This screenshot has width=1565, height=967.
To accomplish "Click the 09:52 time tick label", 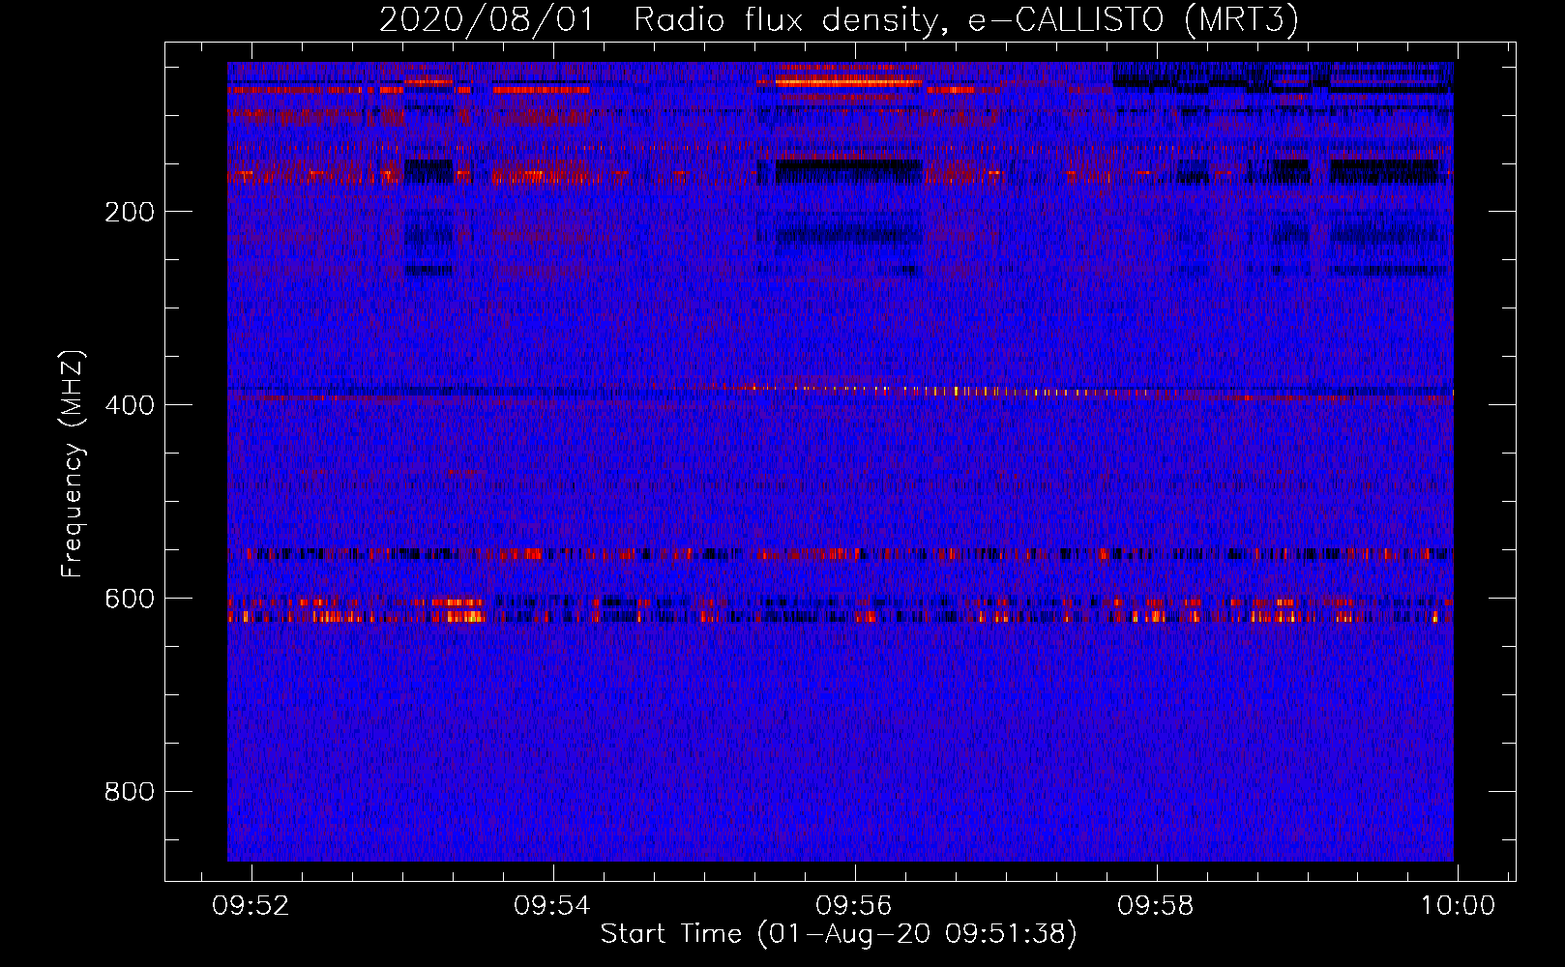I will tap(251, 906).
